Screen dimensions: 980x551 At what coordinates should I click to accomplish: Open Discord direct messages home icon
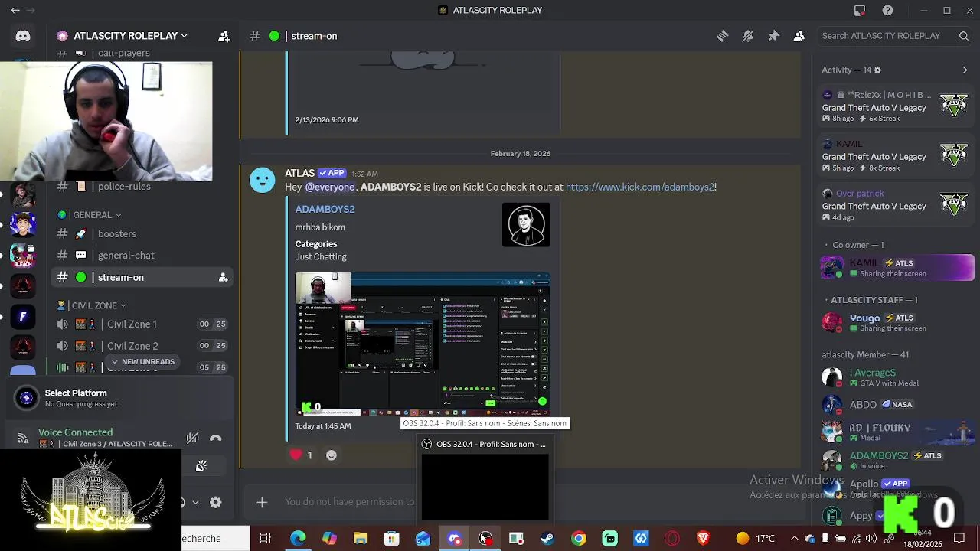[23, 36]
